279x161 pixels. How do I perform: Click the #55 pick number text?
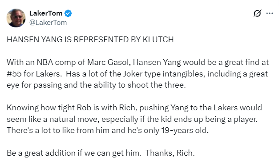point(14,74)
